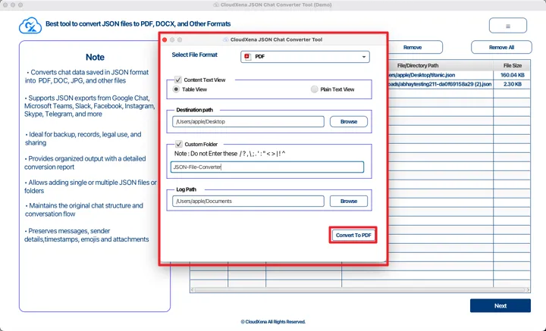Browse for the Log Path
This screenshot has width=546, height=331.
(348, 201)
